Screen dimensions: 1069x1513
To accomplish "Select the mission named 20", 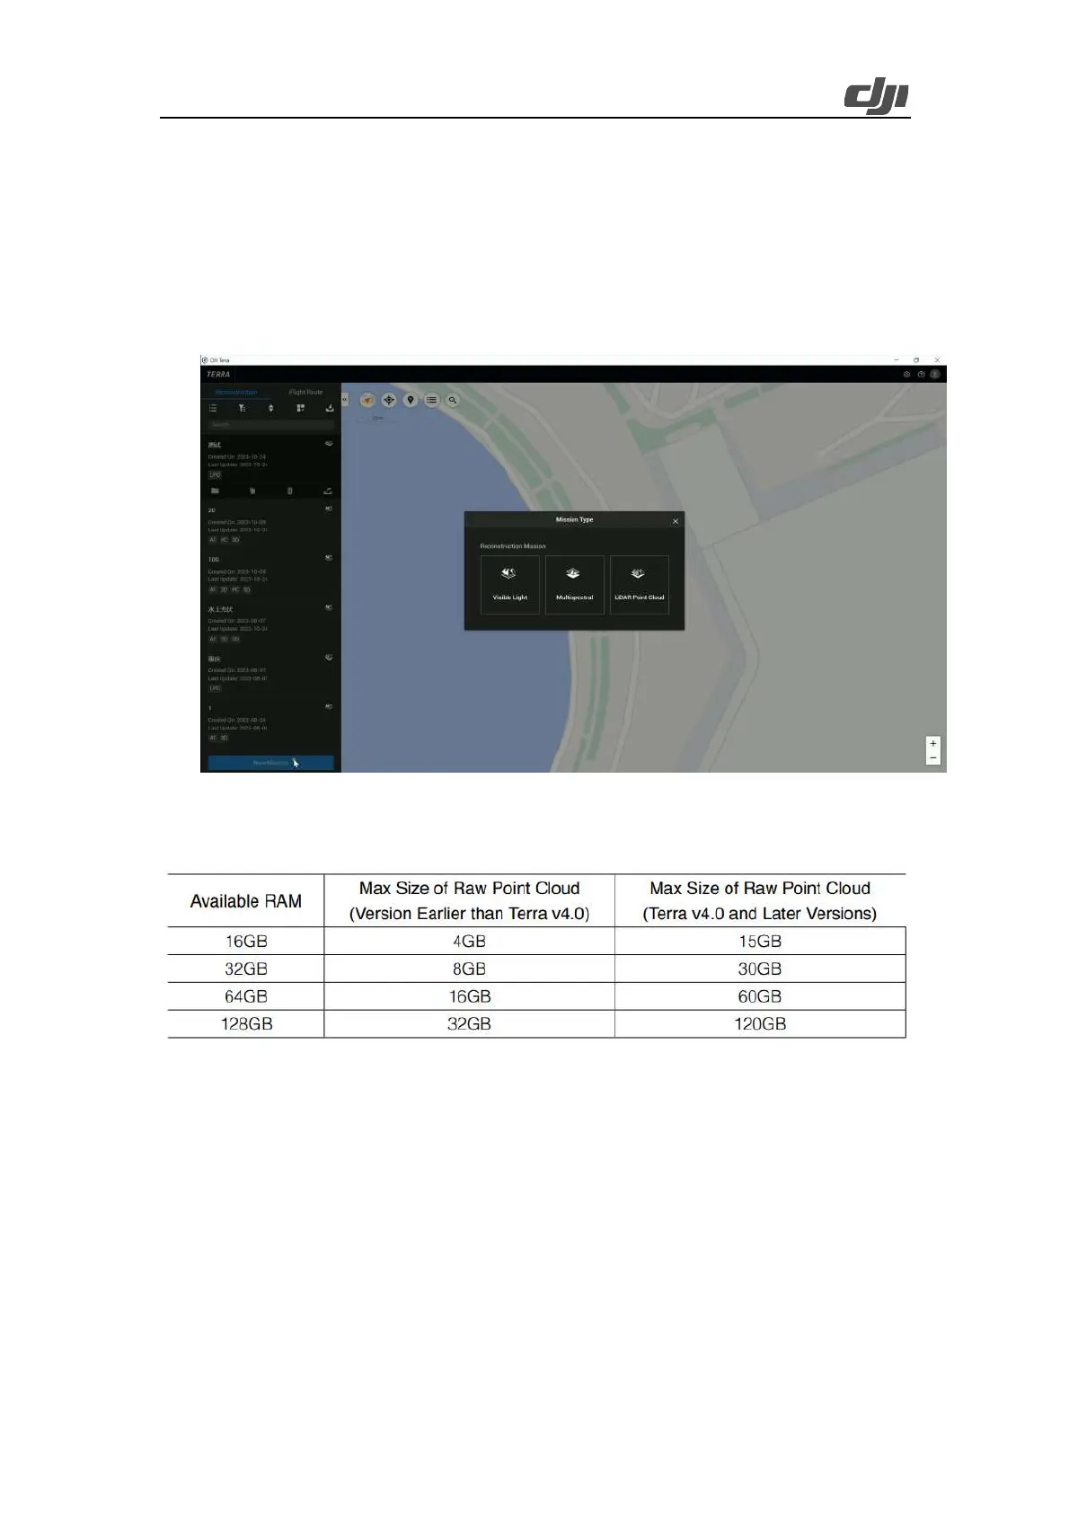I will point(270,525).
